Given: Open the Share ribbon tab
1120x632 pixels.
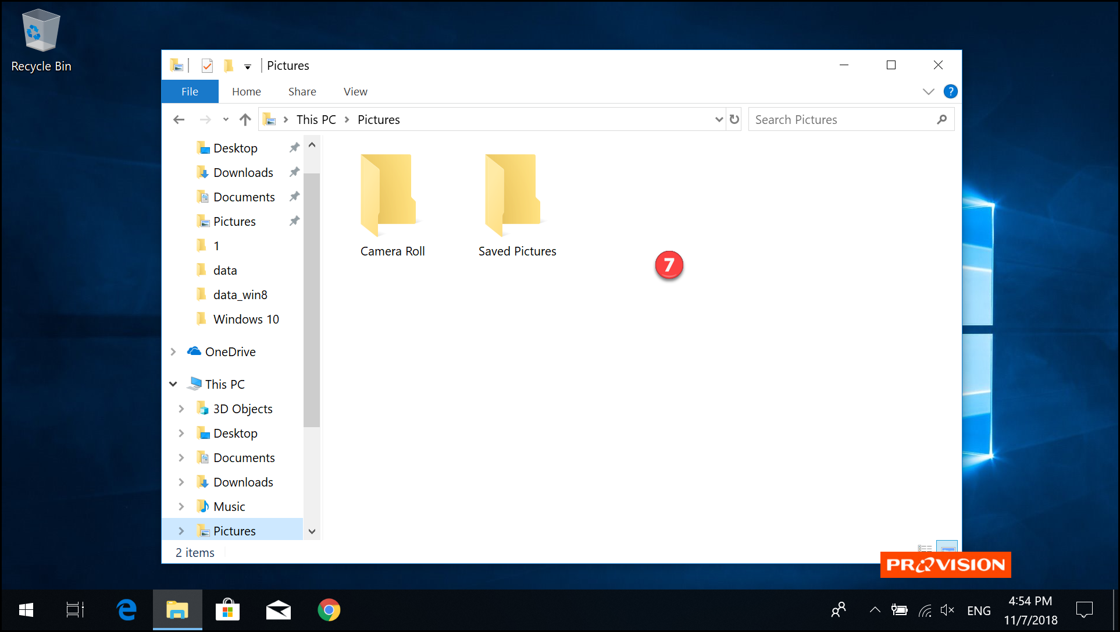Looking at the screenshot, I should pos(302,91).
